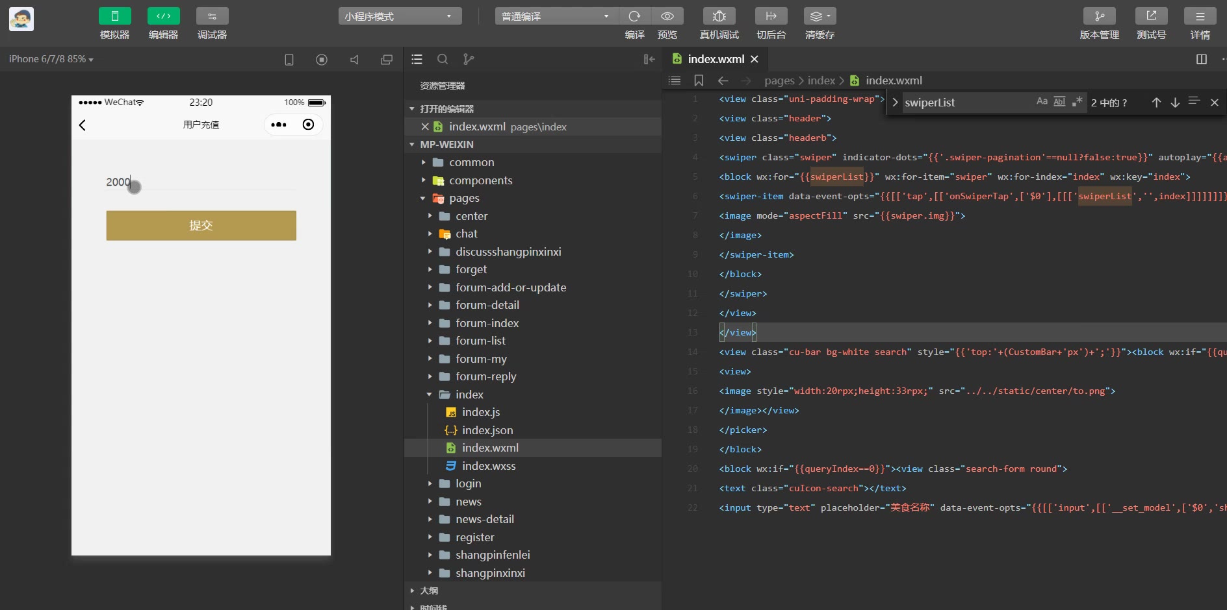The height and width of the screenshot is (610, 1227).
Task: Expand the register folder
Action: click(533, 537)
